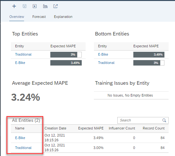Click the Search input field
This screenshot has width=175, height=156.
tap(139, 121)
